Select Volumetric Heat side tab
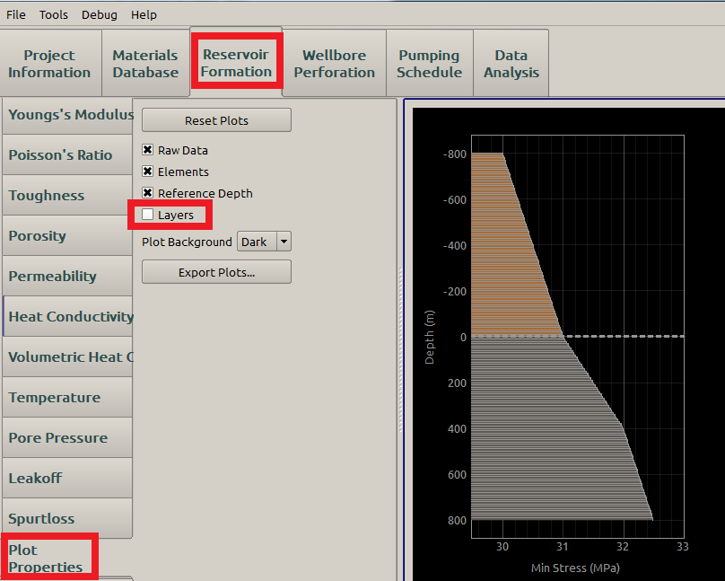 click(67, 357)
